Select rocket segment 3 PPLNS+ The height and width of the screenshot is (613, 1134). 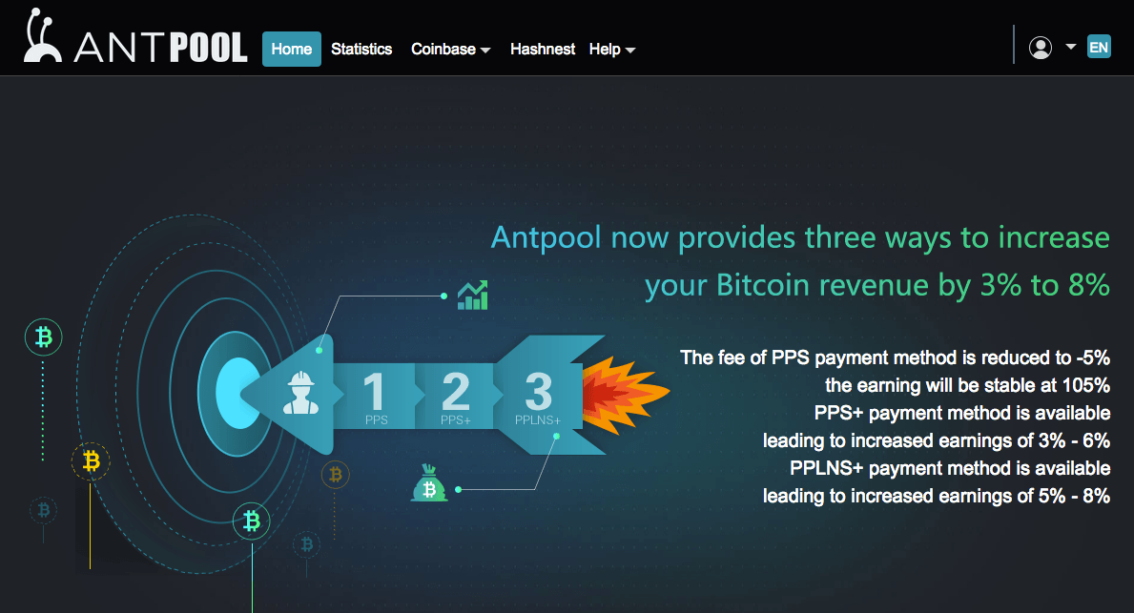pyautogui.click(x=538, y=397)
